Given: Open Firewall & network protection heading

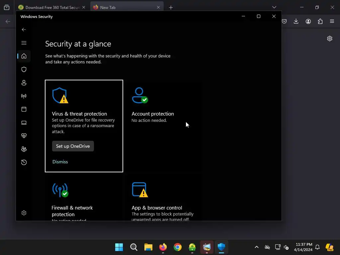Looking at the screenshot, I should click(72, 211).
